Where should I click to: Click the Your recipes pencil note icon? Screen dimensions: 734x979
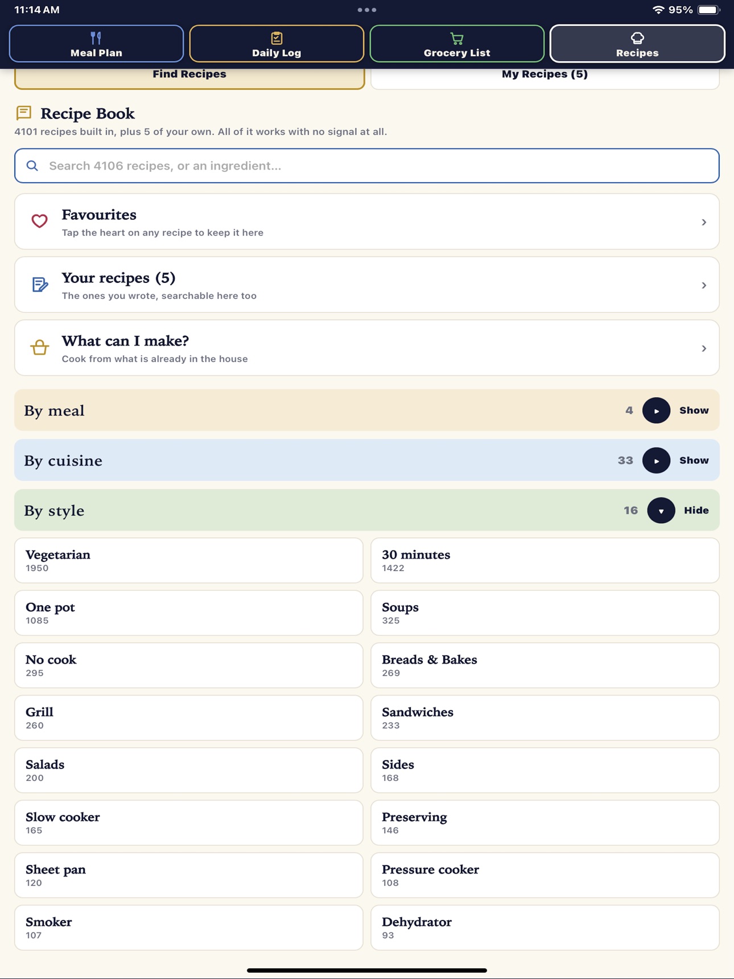[x=39, y=284]
